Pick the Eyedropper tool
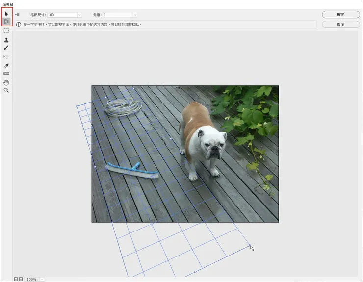 tap(6, 65)
